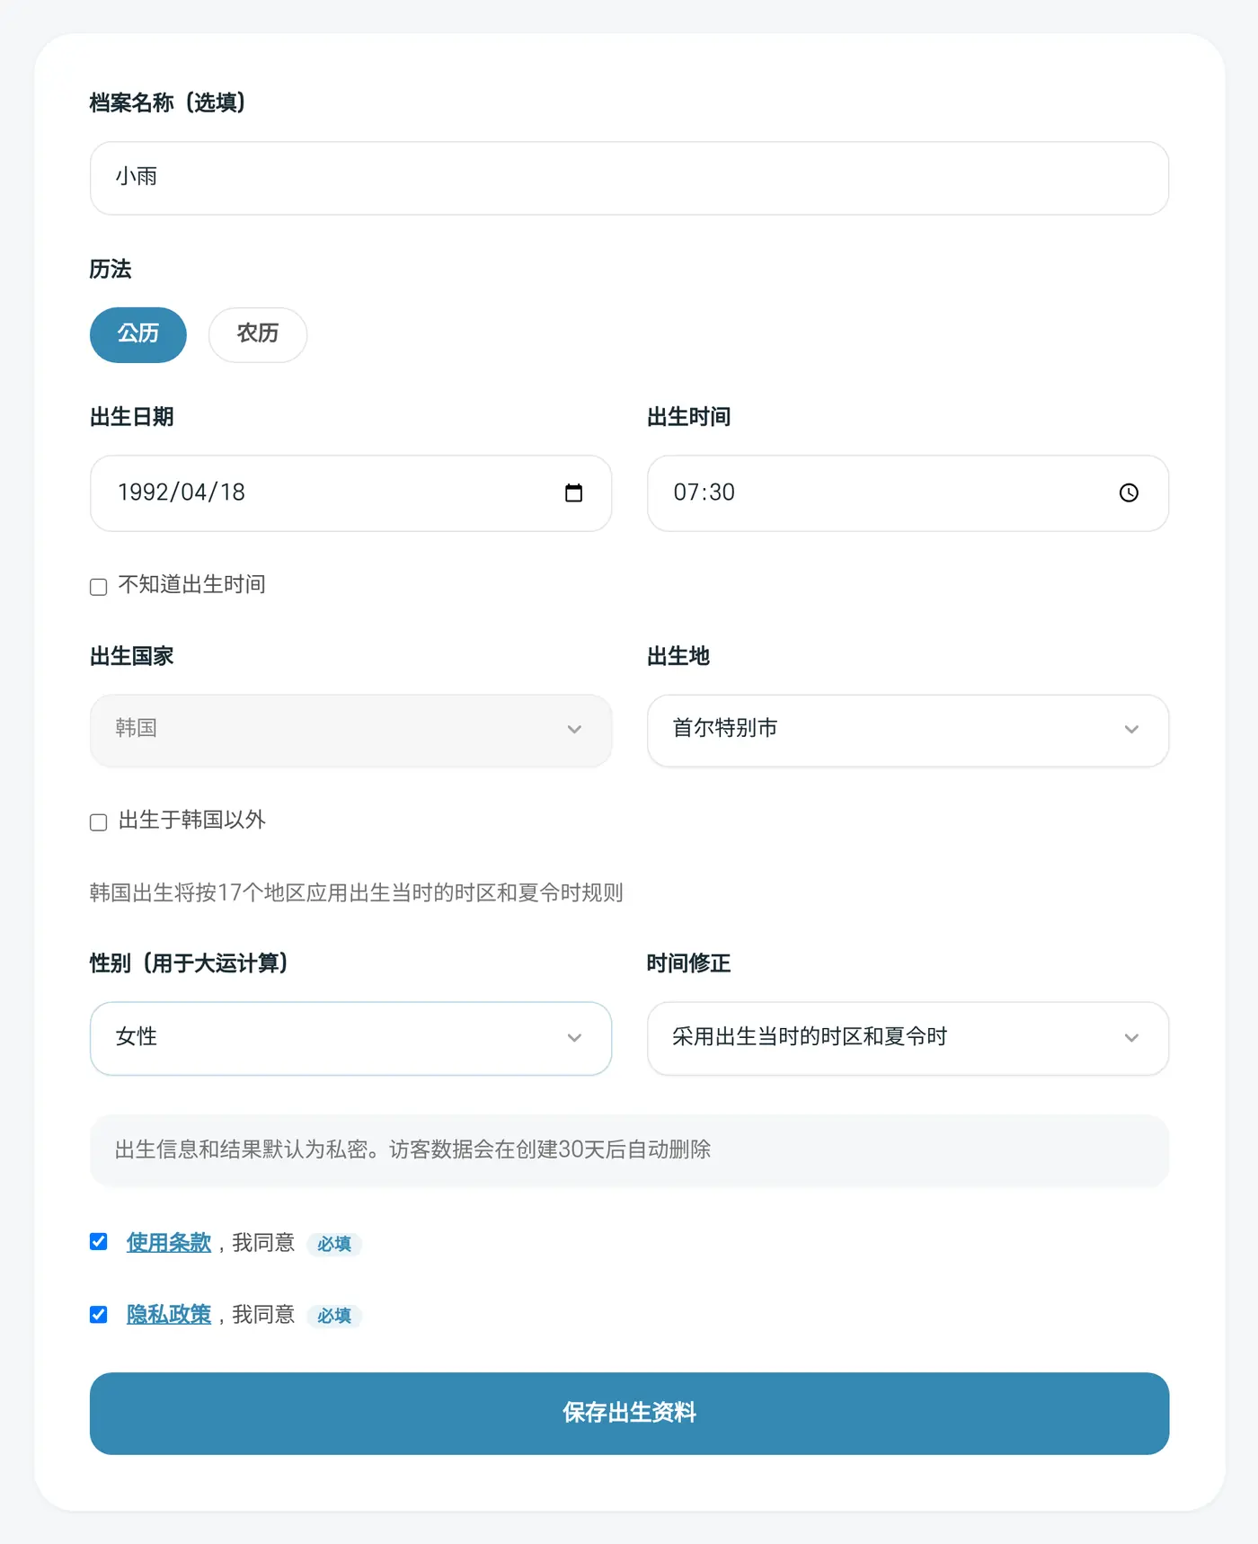Select the 公历 calendar option
The width and height of the screenshot is (1258, 1544).
[138, 334]
